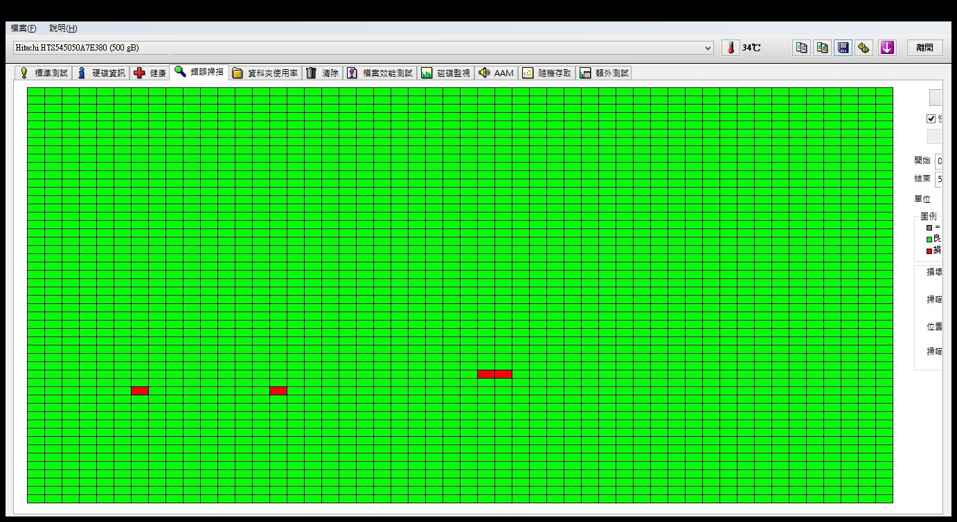Click the copy screenshot to clipboard icon
957x522 pixels.
(x=822, y=48)
